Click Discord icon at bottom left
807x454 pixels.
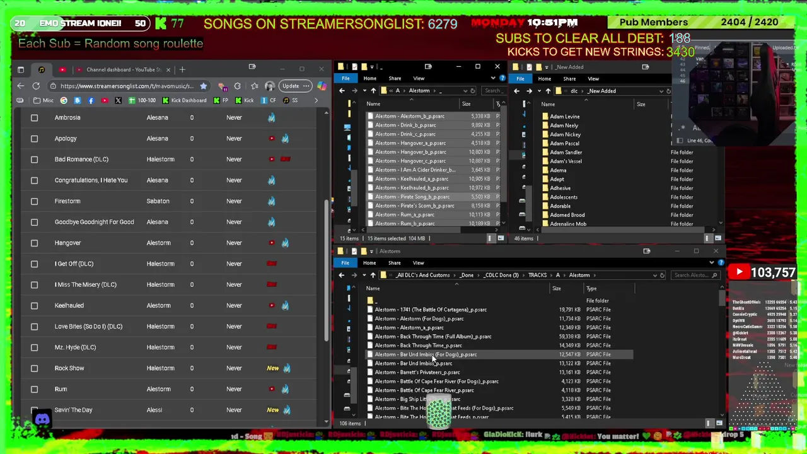(x=42, y=419)
